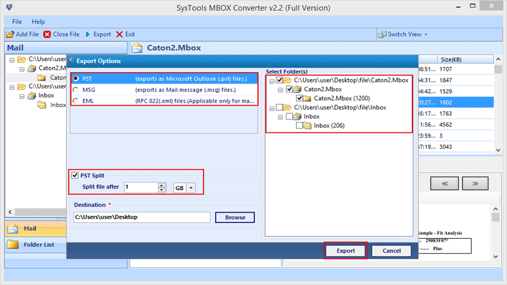
Task: Collapse the file\Caton2.Mbox node in dialog
Action: tap(272, 81)
